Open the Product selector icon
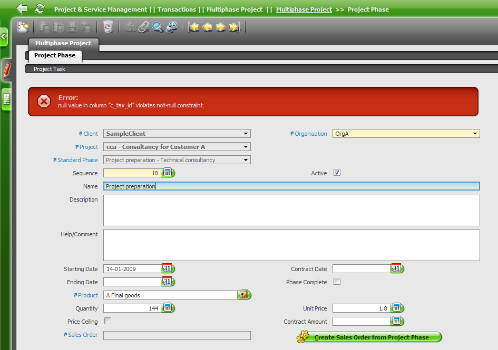498x350 pixels. pos(243,295)
